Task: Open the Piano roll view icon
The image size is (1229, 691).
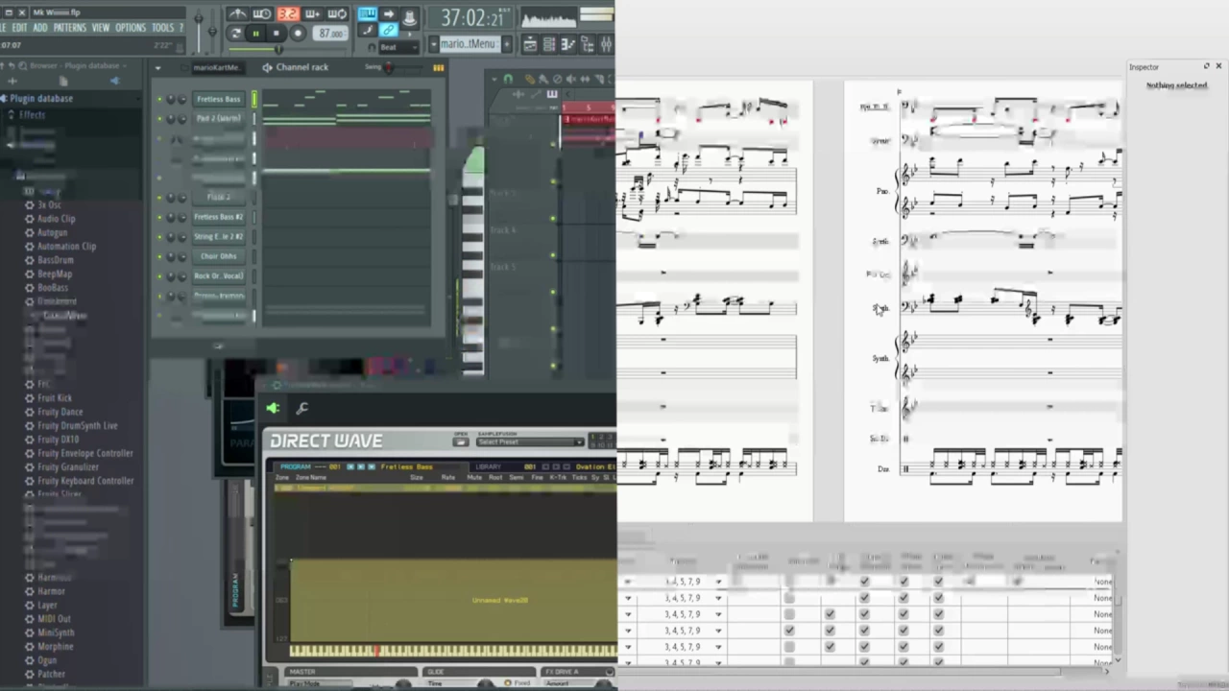Action: pos(567,44)
